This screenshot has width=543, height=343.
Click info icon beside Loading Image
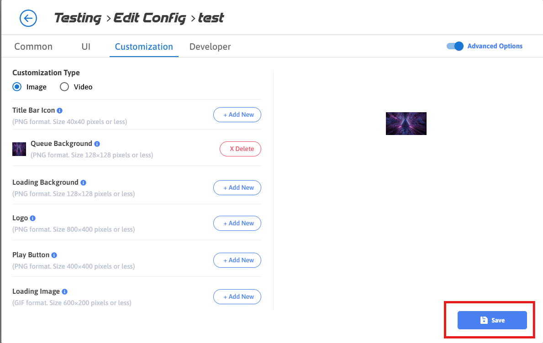65,291
